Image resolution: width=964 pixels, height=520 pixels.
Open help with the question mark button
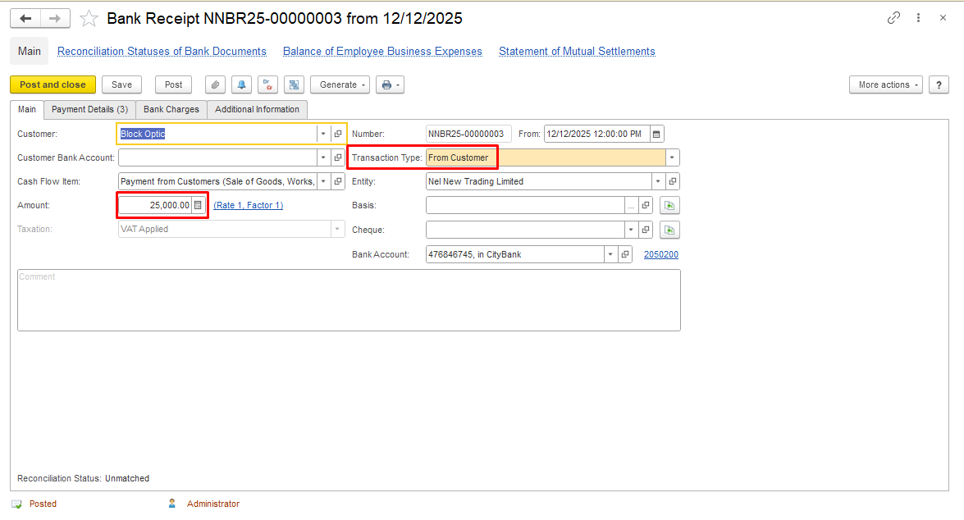click(939, 84)
